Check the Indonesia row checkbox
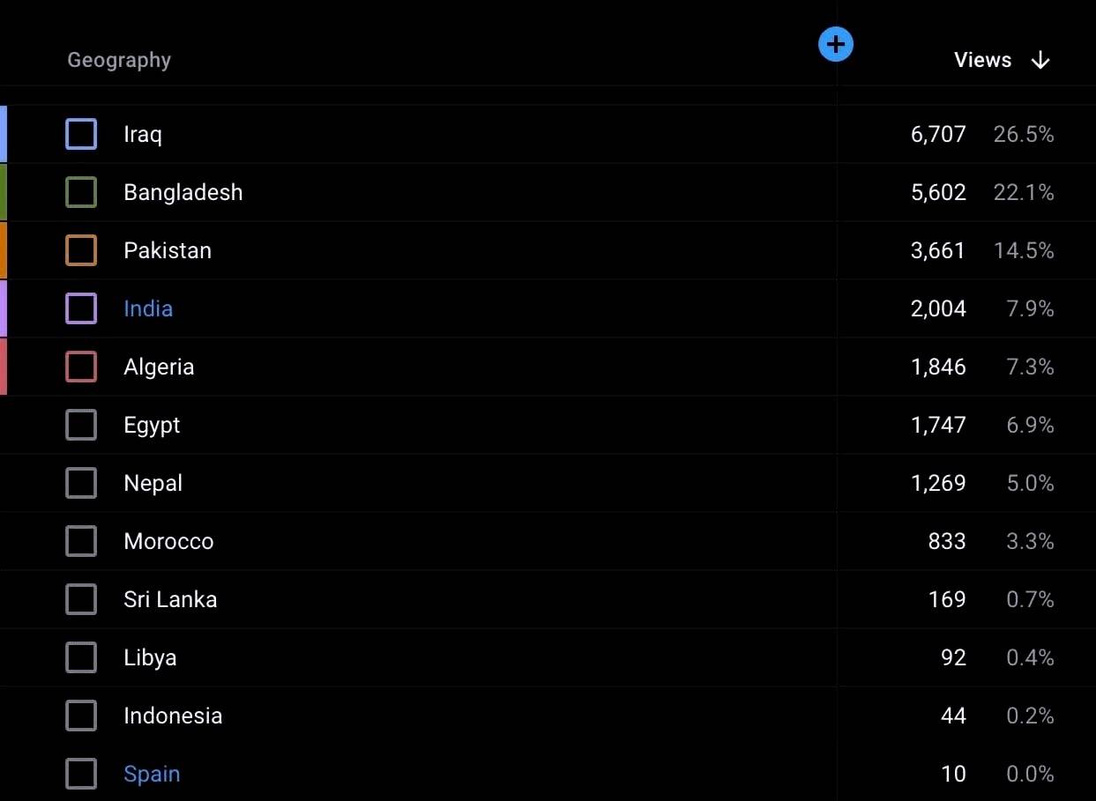Viewport: 1096px width, 801px height. (81, 716)
